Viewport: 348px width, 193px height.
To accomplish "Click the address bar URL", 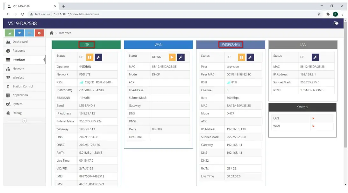I will 76,14.
